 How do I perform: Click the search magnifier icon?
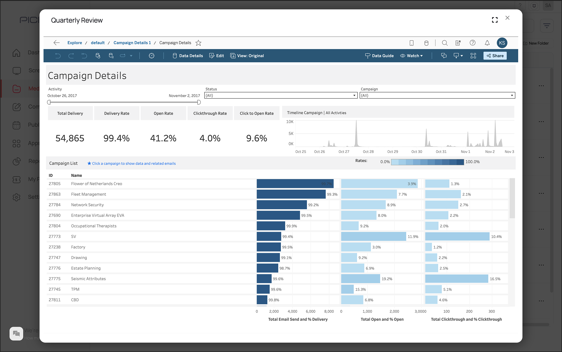click(x=445, y=43)
